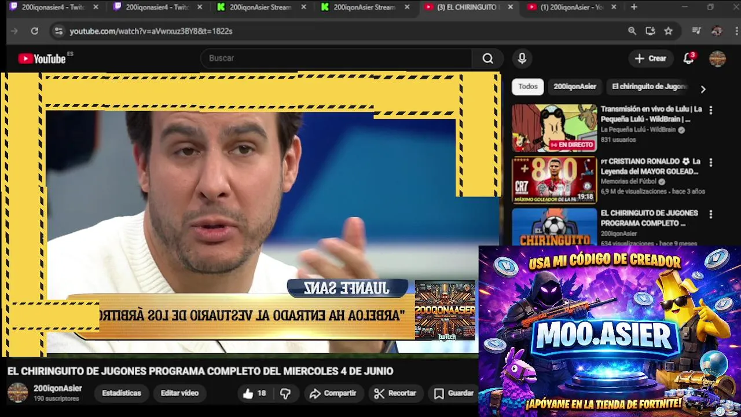
Task: Select the Todos filter chip
Action: [x=527, y=87]
